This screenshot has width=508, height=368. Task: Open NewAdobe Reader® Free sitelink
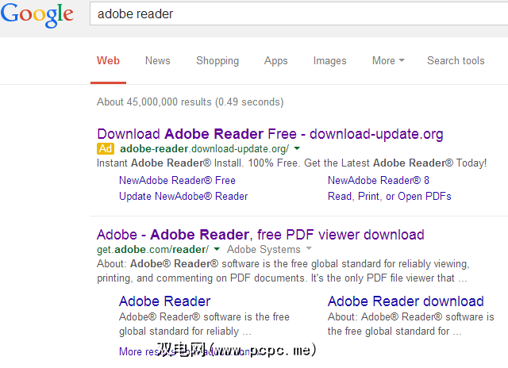pos(177,180)
